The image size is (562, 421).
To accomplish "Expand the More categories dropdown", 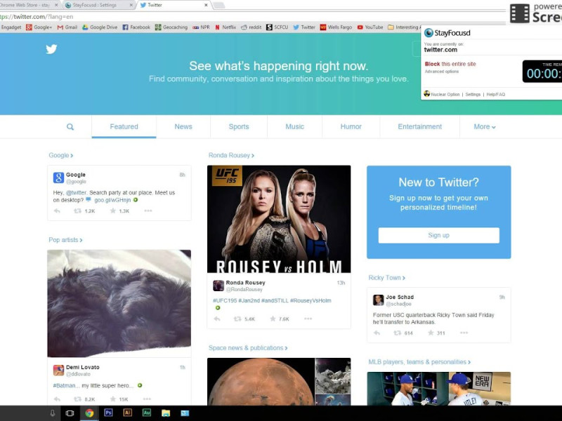I will [x=485, y=127].
